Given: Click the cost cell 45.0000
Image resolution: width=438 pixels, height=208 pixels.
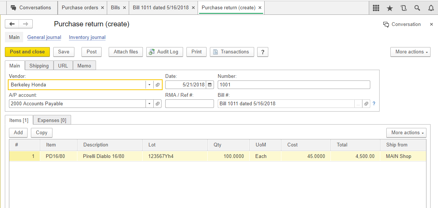Looking at the screenshot, I should click(x=306, y=156).
